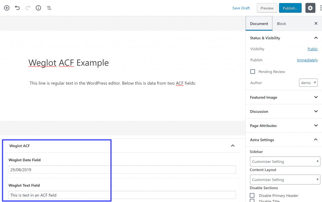Open publish schedule via Immediately link
The width and height of the screenshot is (322, 202).
[307, 60]
